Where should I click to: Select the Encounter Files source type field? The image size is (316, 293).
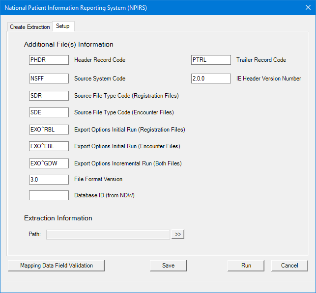(x=49, y=112)
